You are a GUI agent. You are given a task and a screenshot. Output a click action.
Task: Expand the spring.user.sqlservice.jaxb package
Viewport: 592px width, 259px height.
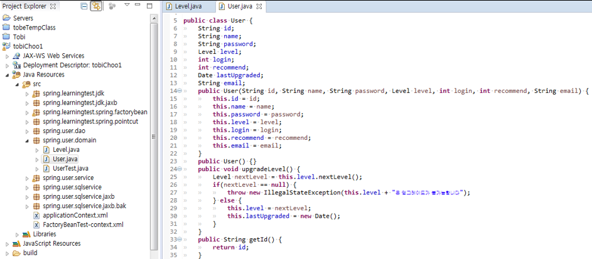27,197
